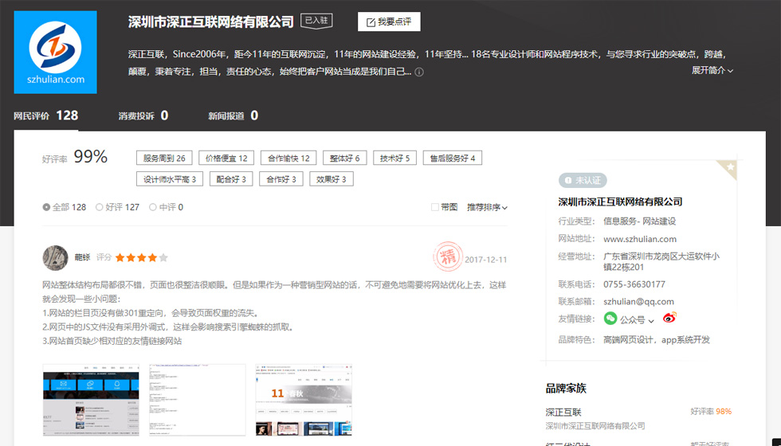Open the 推荐排序 sort dropdown
This screenshot has height=446, width=781.
pyautogui.click(x=487, y=207)
